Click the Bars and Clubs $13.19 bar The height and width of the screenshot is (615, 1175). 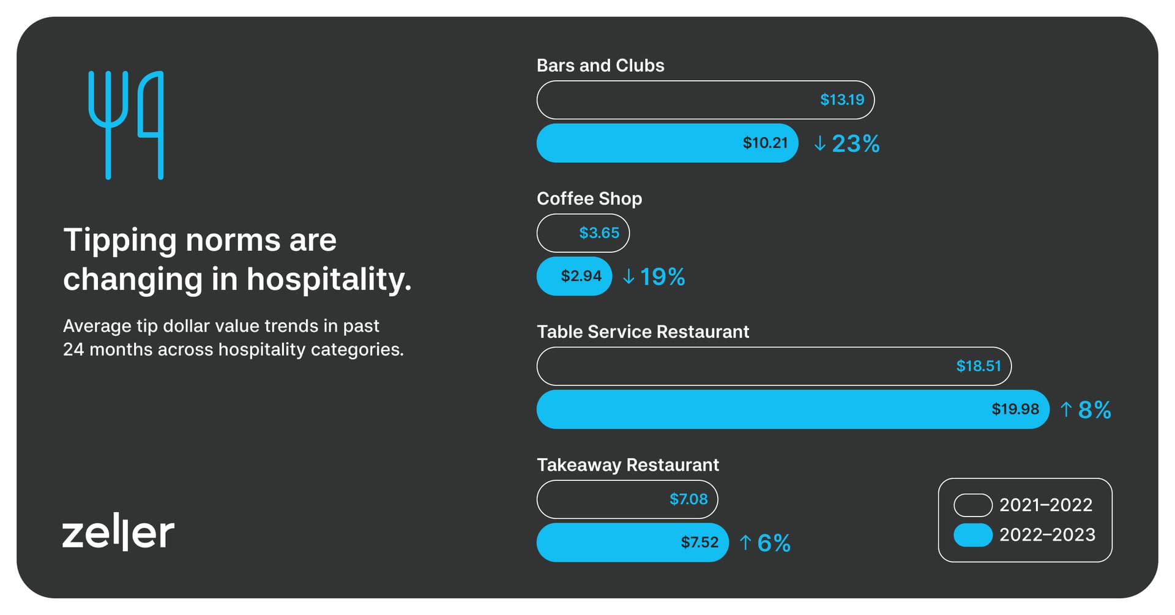tap(705, 100)
